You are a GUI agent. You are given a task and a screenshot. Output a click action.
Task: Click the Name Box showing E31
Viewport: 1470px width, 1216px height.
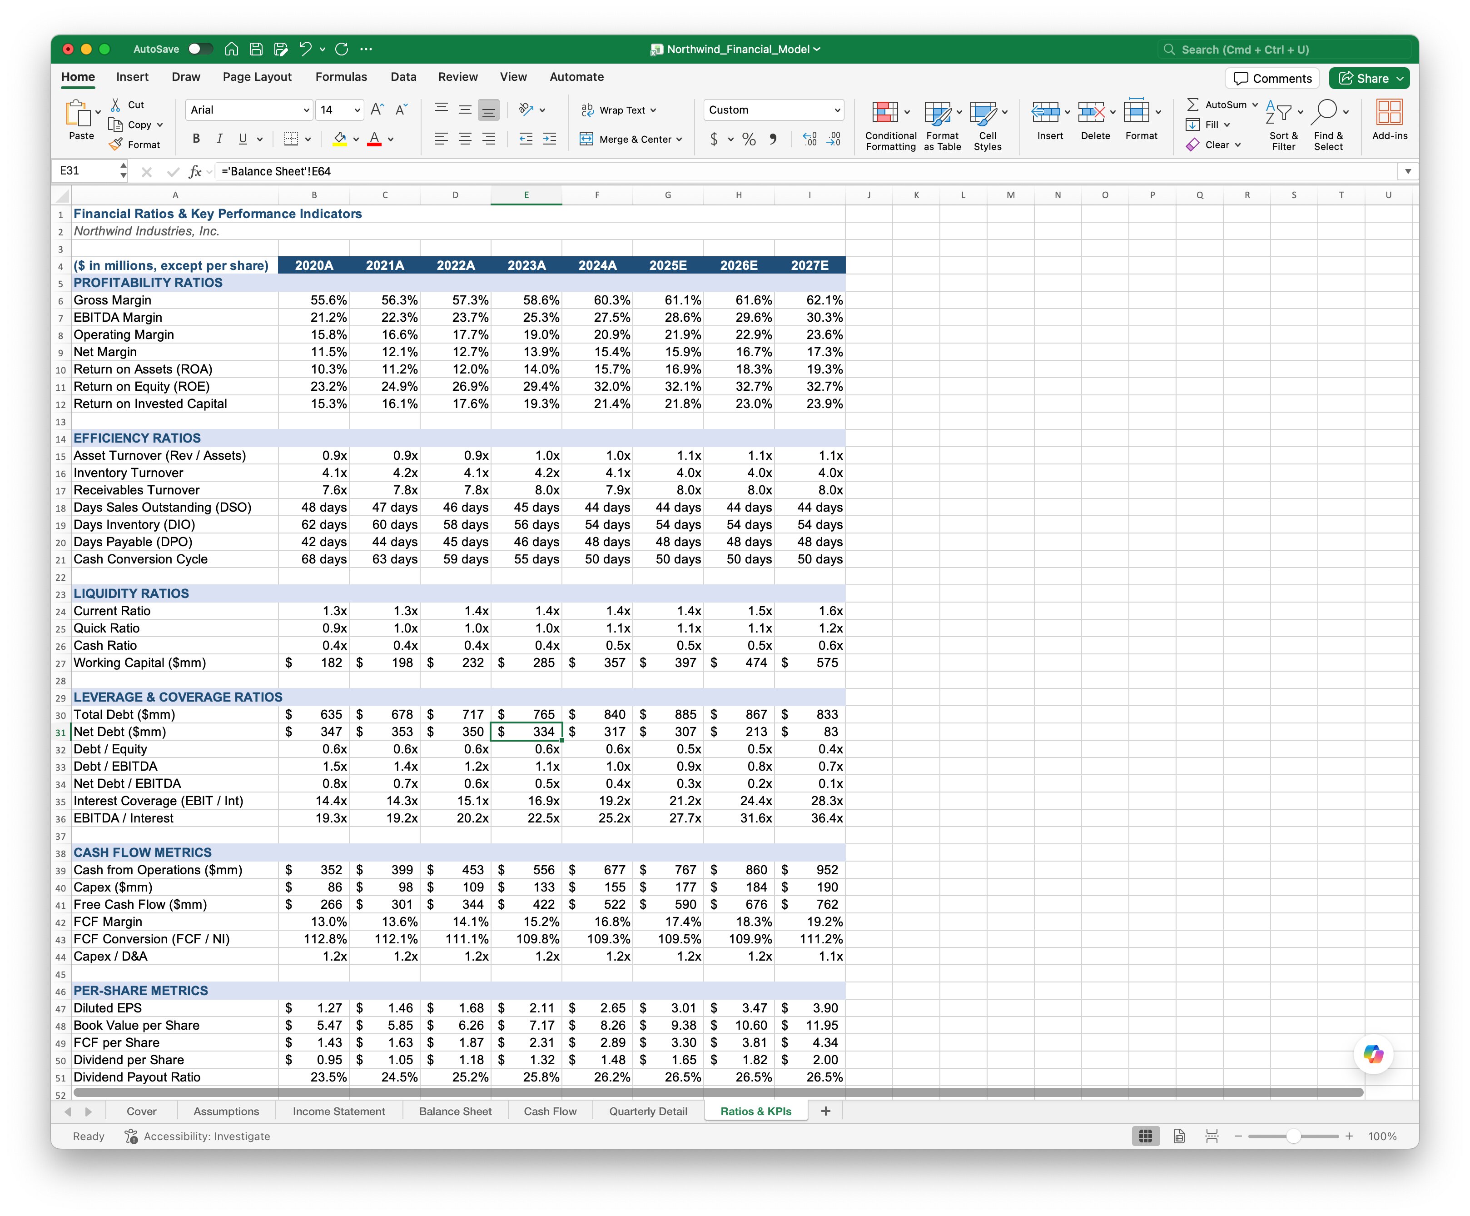point(85,171)
